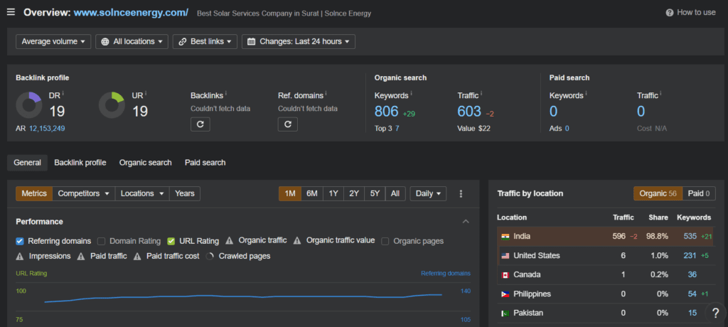Open the Changes: Last 24 hours dropdown
Image resolution: width=728 pixels, height=327 pixels.
(x=298, y=41)
